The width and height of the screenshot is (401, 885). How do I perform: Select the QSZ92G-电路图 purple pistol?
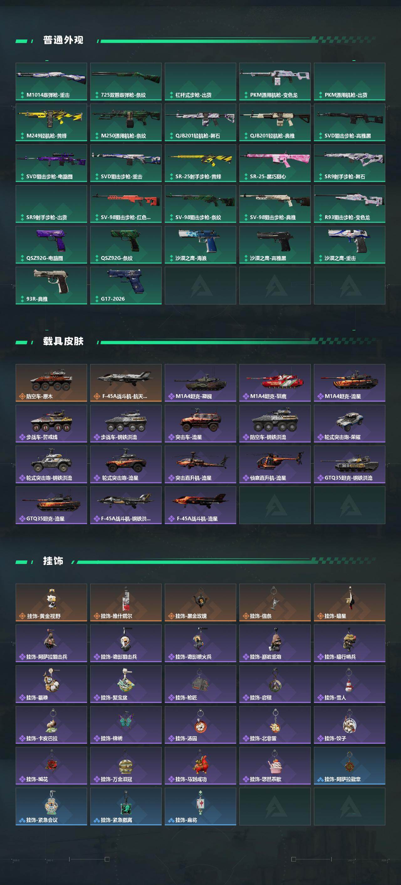(x=51, y=244)
